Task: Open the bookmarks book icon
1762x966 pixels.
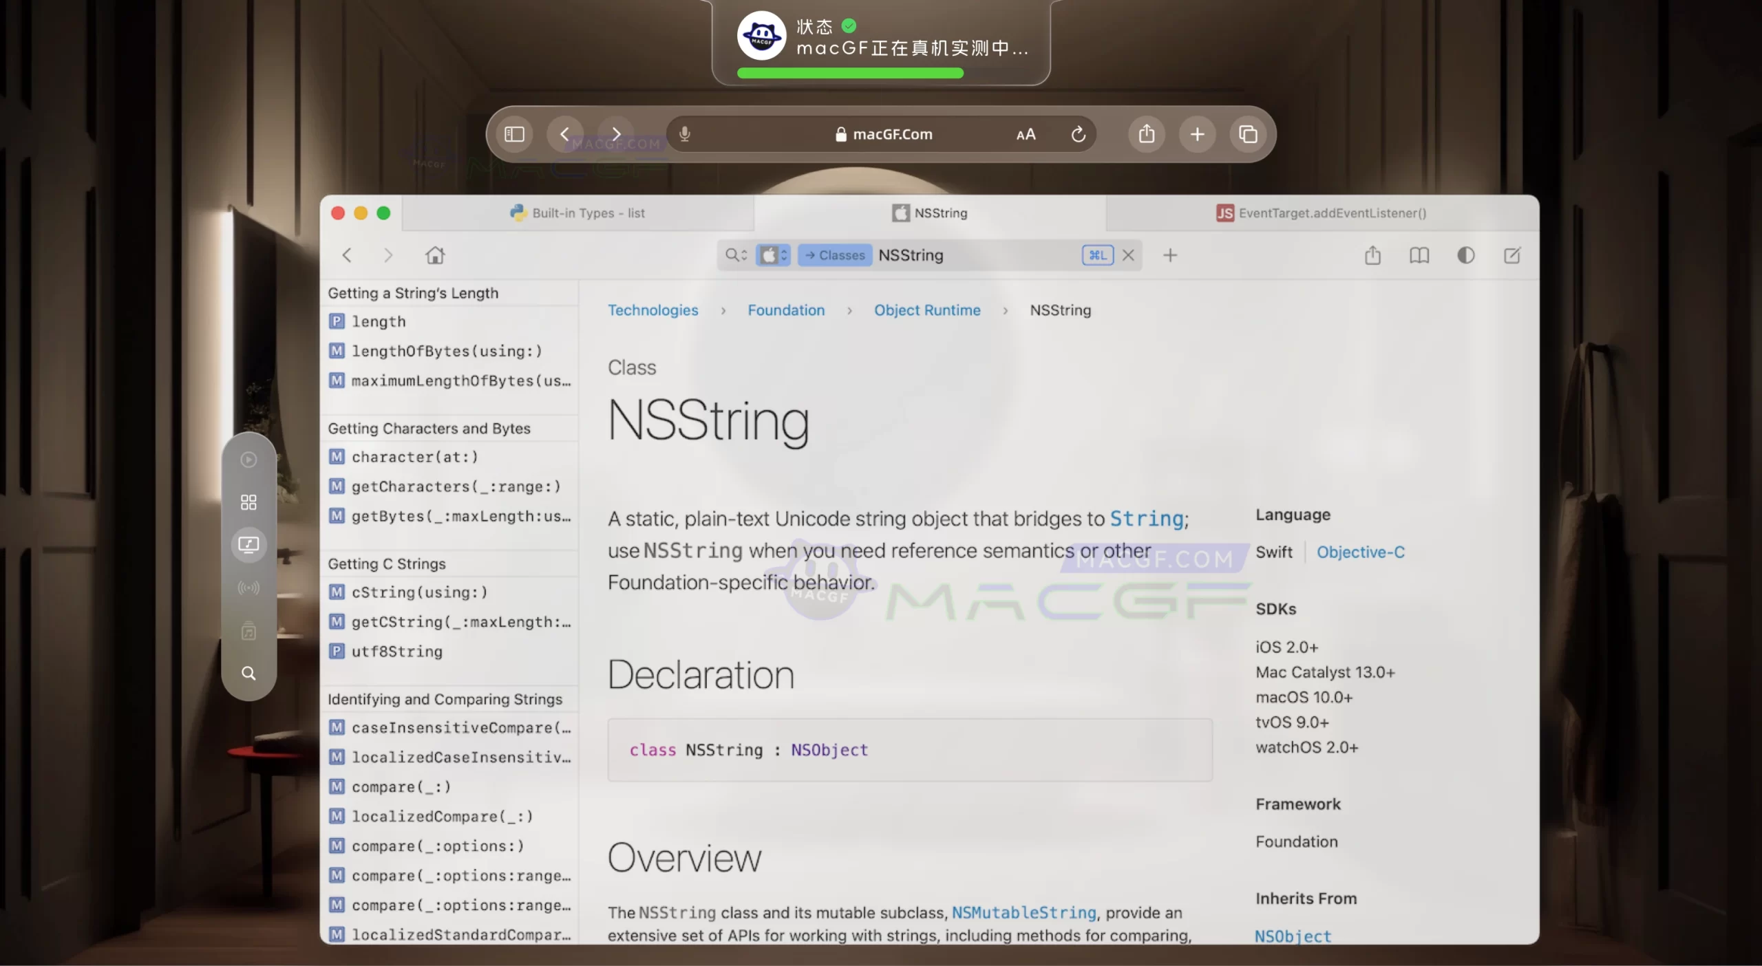Action: [x=1419, y=255]
